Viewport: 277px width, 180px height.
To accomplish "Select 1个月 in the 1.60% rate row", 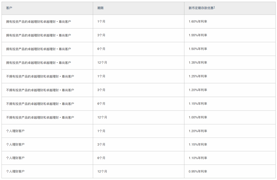I will pos(101,22).
